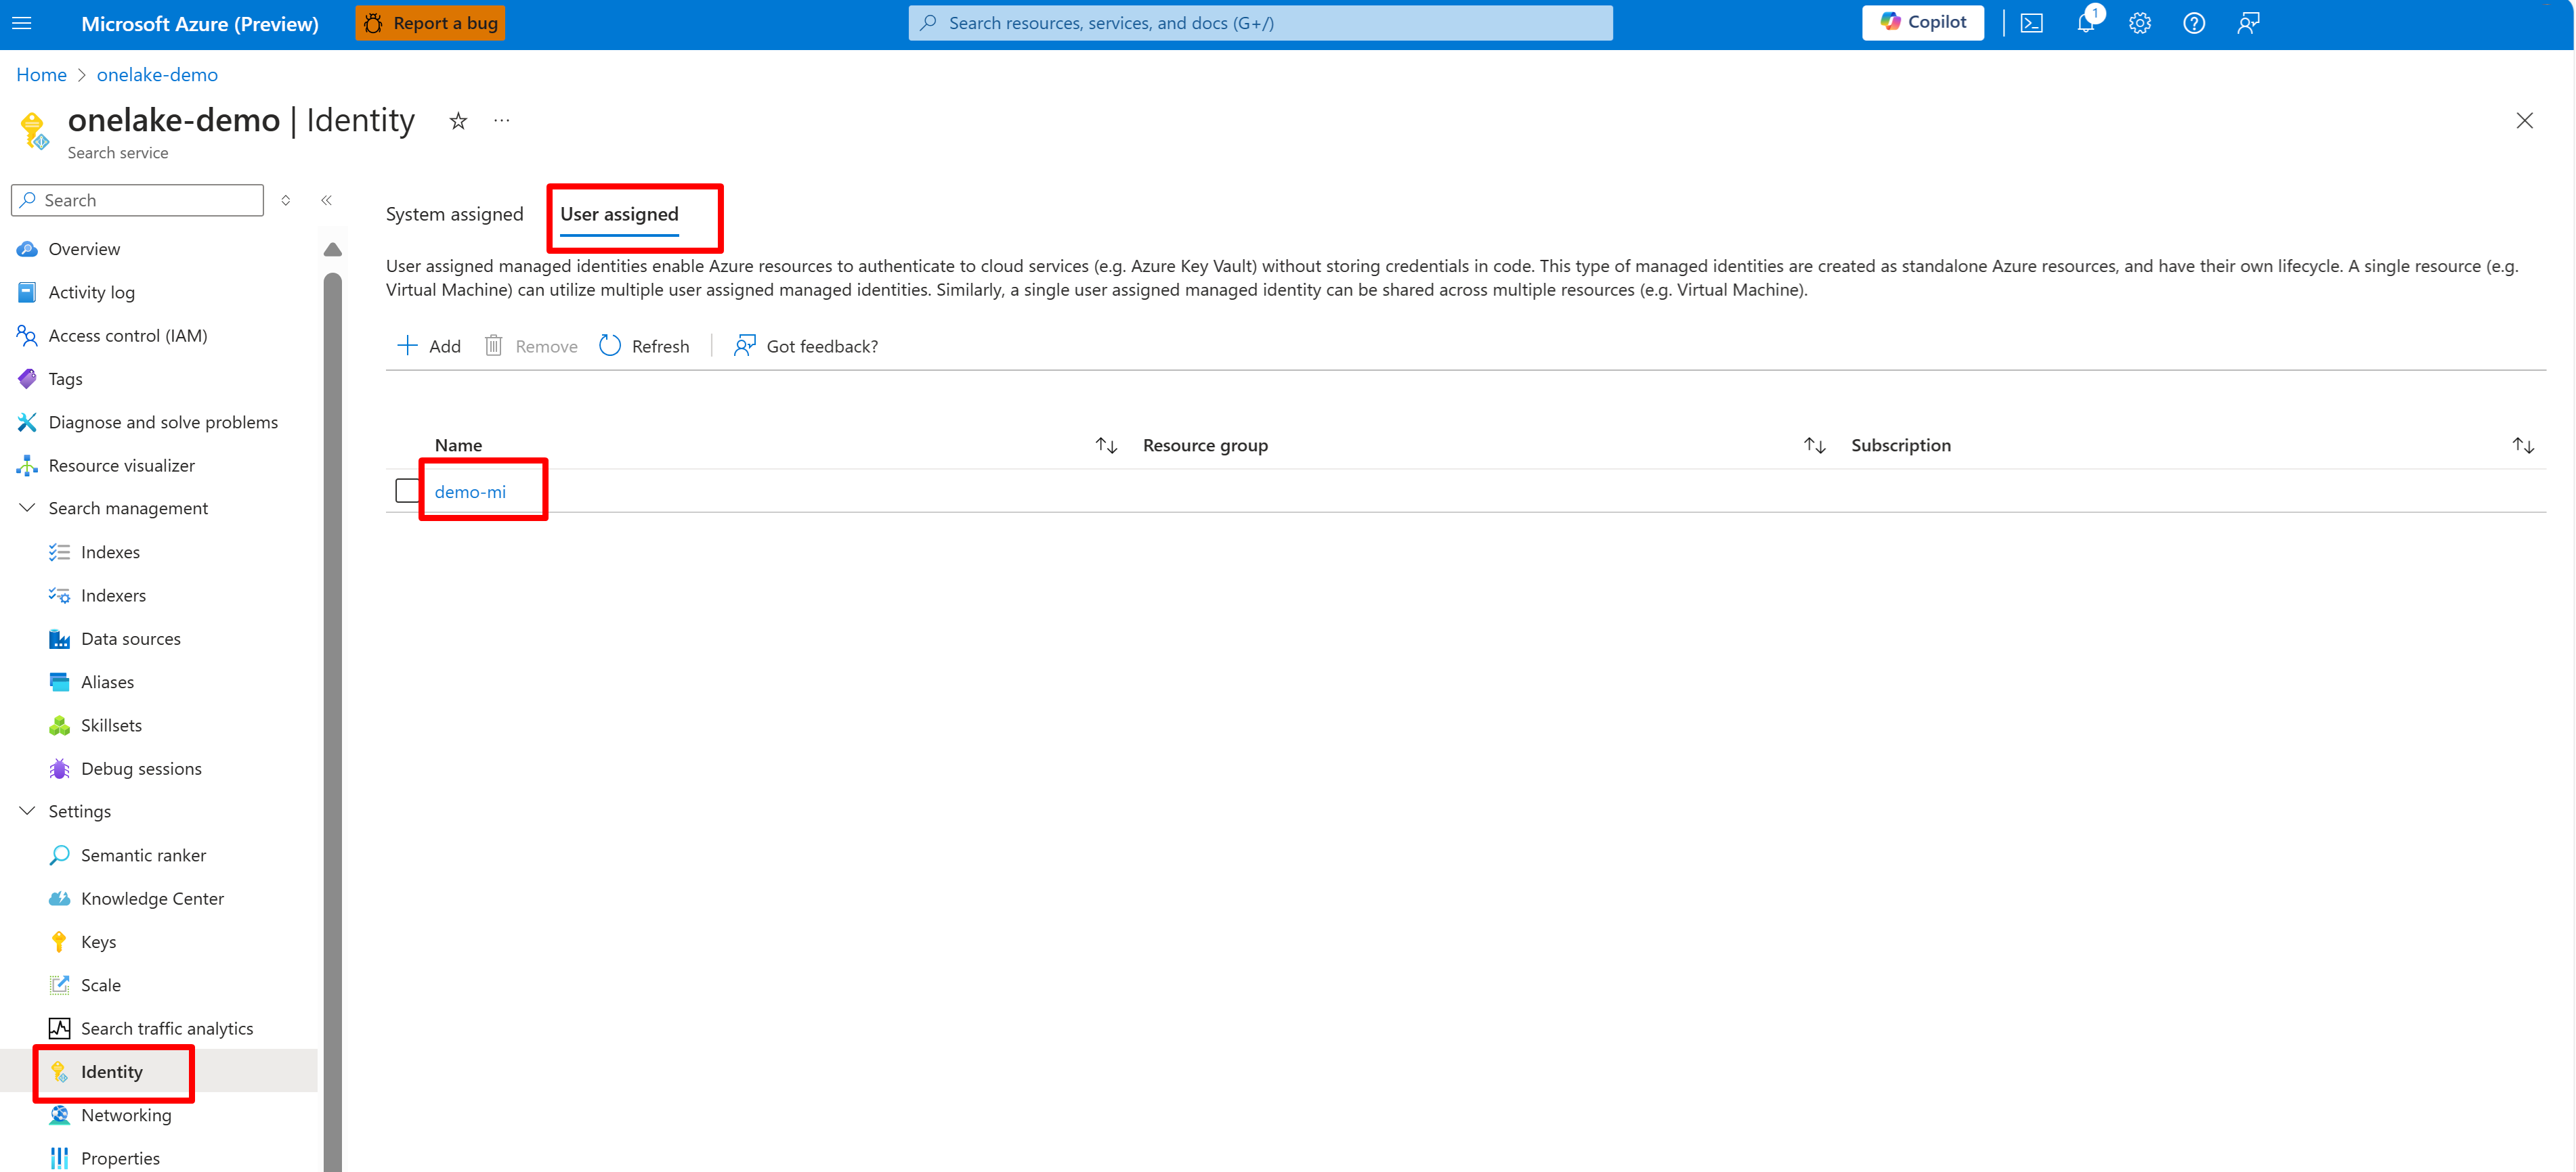Click the Refresh toolbar icon
The image size is (2576, 1172).
coord(610,346)
